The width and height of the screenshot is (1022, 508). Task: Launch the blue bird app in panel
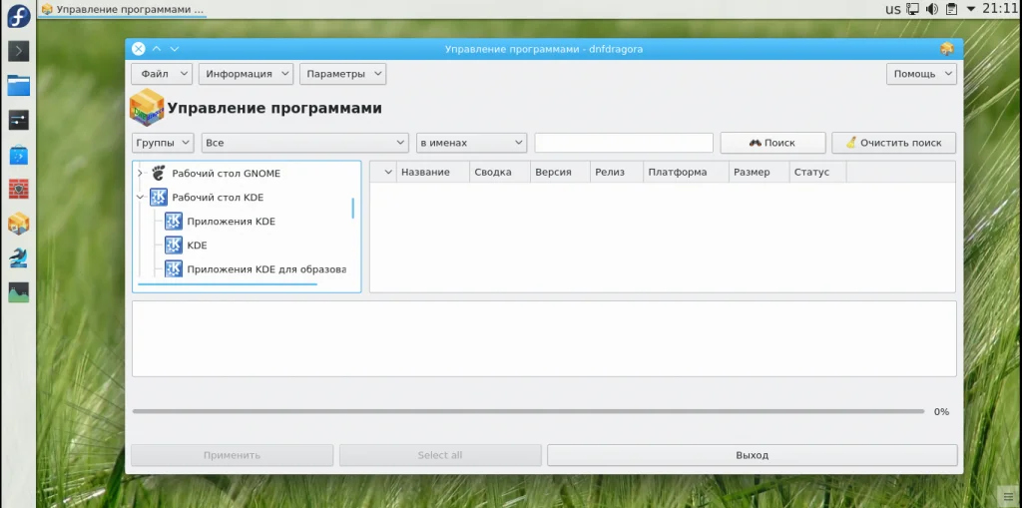click(18, 258)
